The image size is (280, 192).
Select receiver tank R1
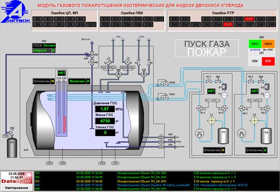(x=223, y=136)
